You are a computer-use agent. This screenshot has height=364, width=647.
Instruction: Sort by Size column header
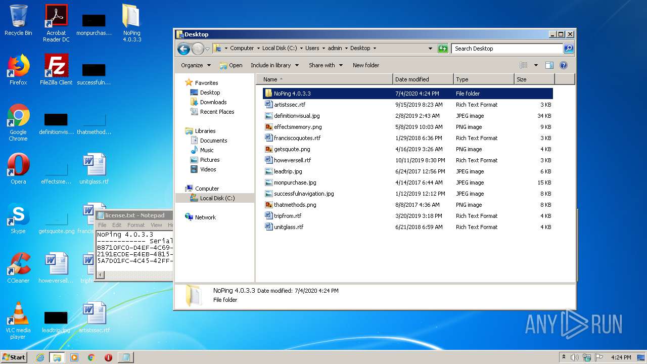tap(534, 79)
